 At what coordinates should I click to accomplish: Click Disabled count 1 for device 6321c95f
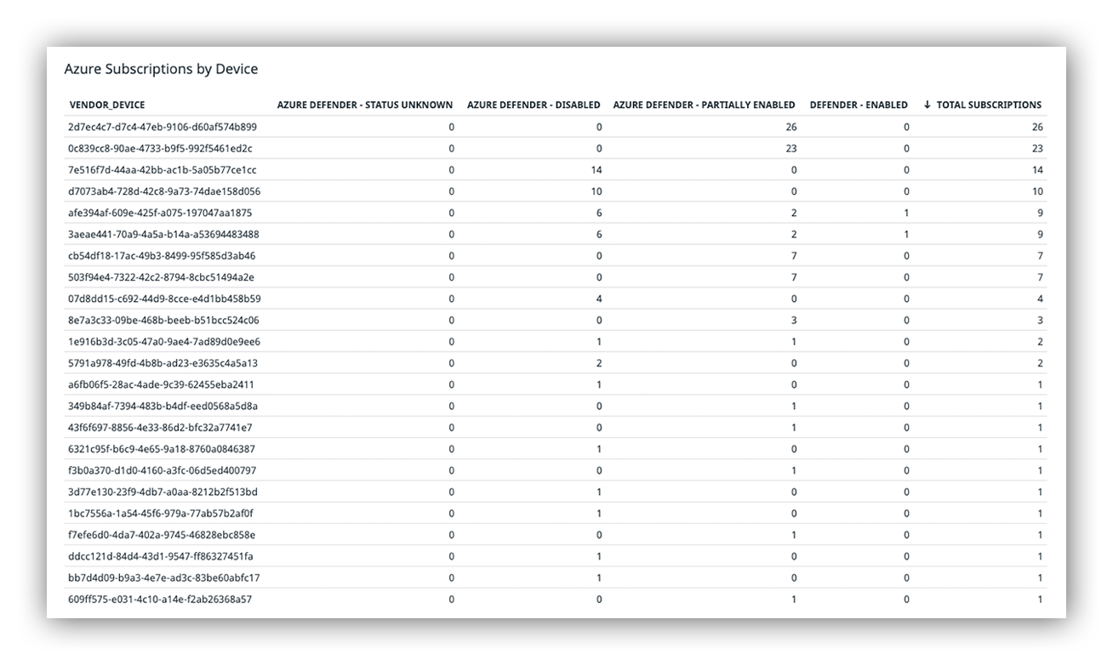coord(599,449)
